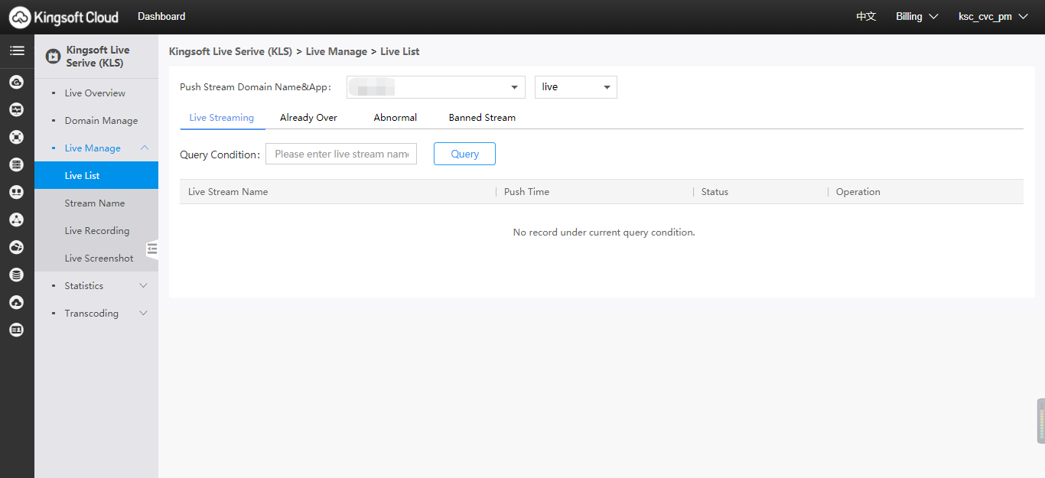Click the KLS play icon beside title

pyautogui.click(x=53, y=56)
